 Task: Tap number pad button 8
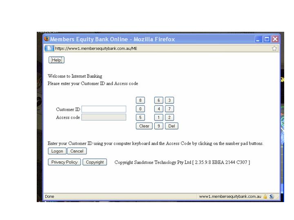pyautogui.click(x=140, y=100)
